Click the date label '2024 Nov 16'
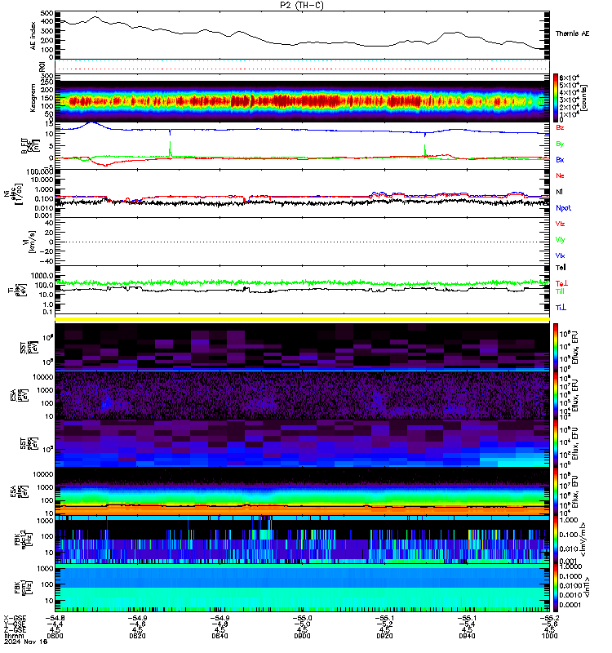The height and width of the screenshot is (653, 612). [x=26, y=642]
